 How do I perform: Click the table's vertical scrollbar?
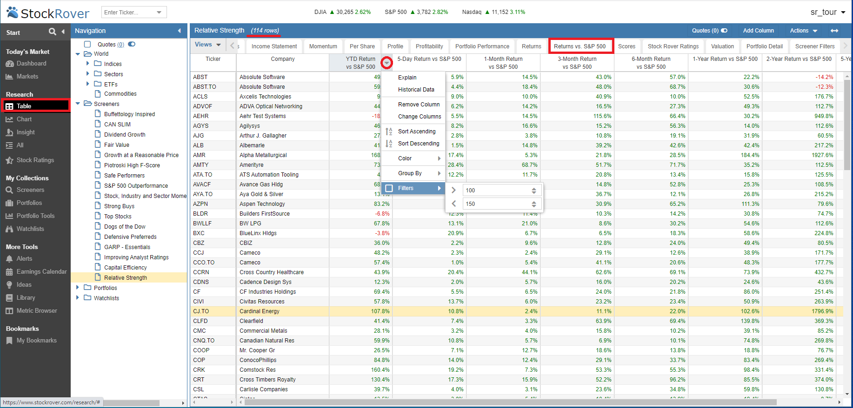(847, 125)
